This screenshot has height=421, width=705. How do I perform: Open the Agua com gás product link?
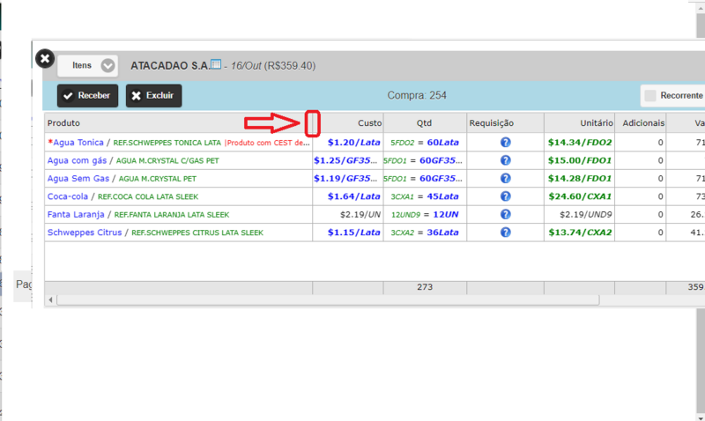point(77,160)
